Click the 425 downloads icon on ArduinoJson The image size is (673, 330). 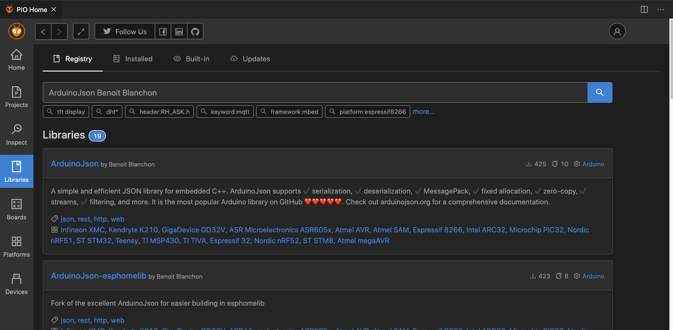[x=529, y=164]
